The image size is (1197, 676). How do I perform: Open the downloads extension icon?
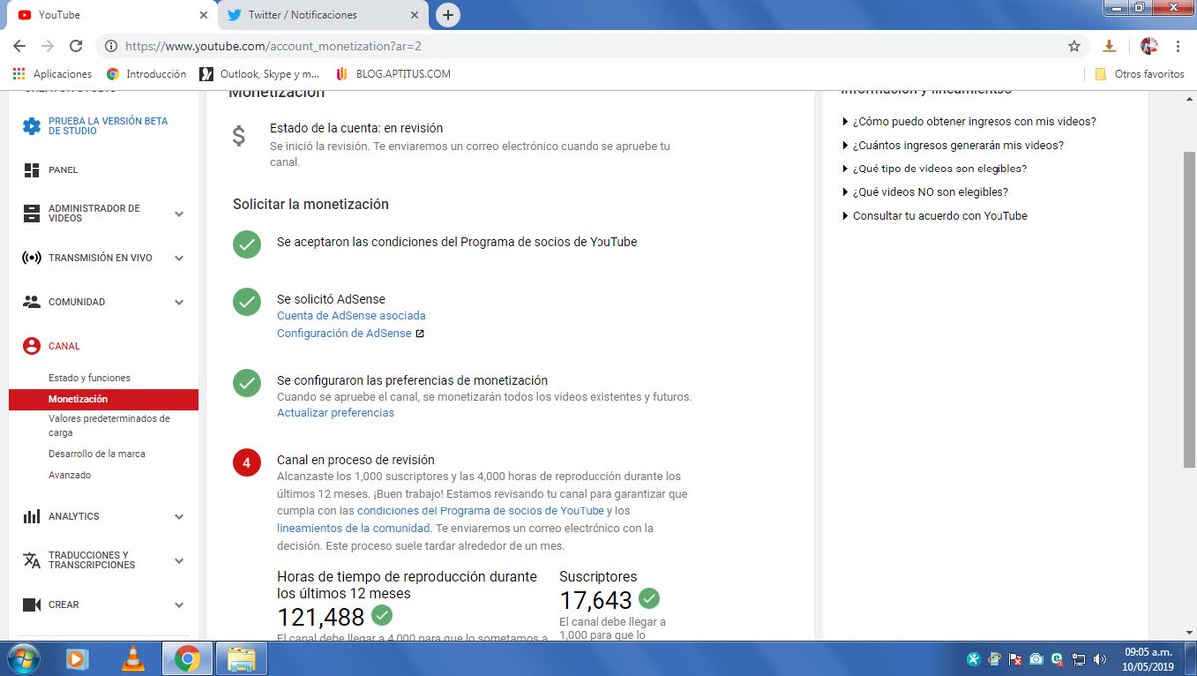pos(1109,46)
